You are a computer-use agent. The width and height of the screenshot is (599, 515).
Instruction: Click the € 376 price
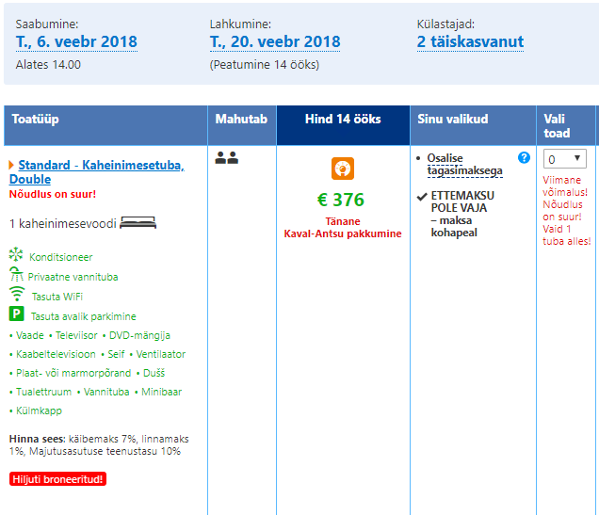[x=342, y=200]
